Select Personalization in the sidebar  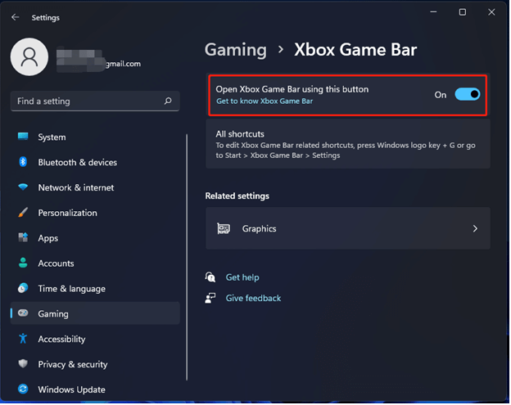tap(95, 213)
